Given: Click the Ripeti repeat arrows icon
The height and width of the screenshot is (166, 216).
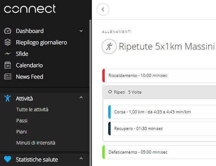Looking at the screenshot, I should [110, 92].
